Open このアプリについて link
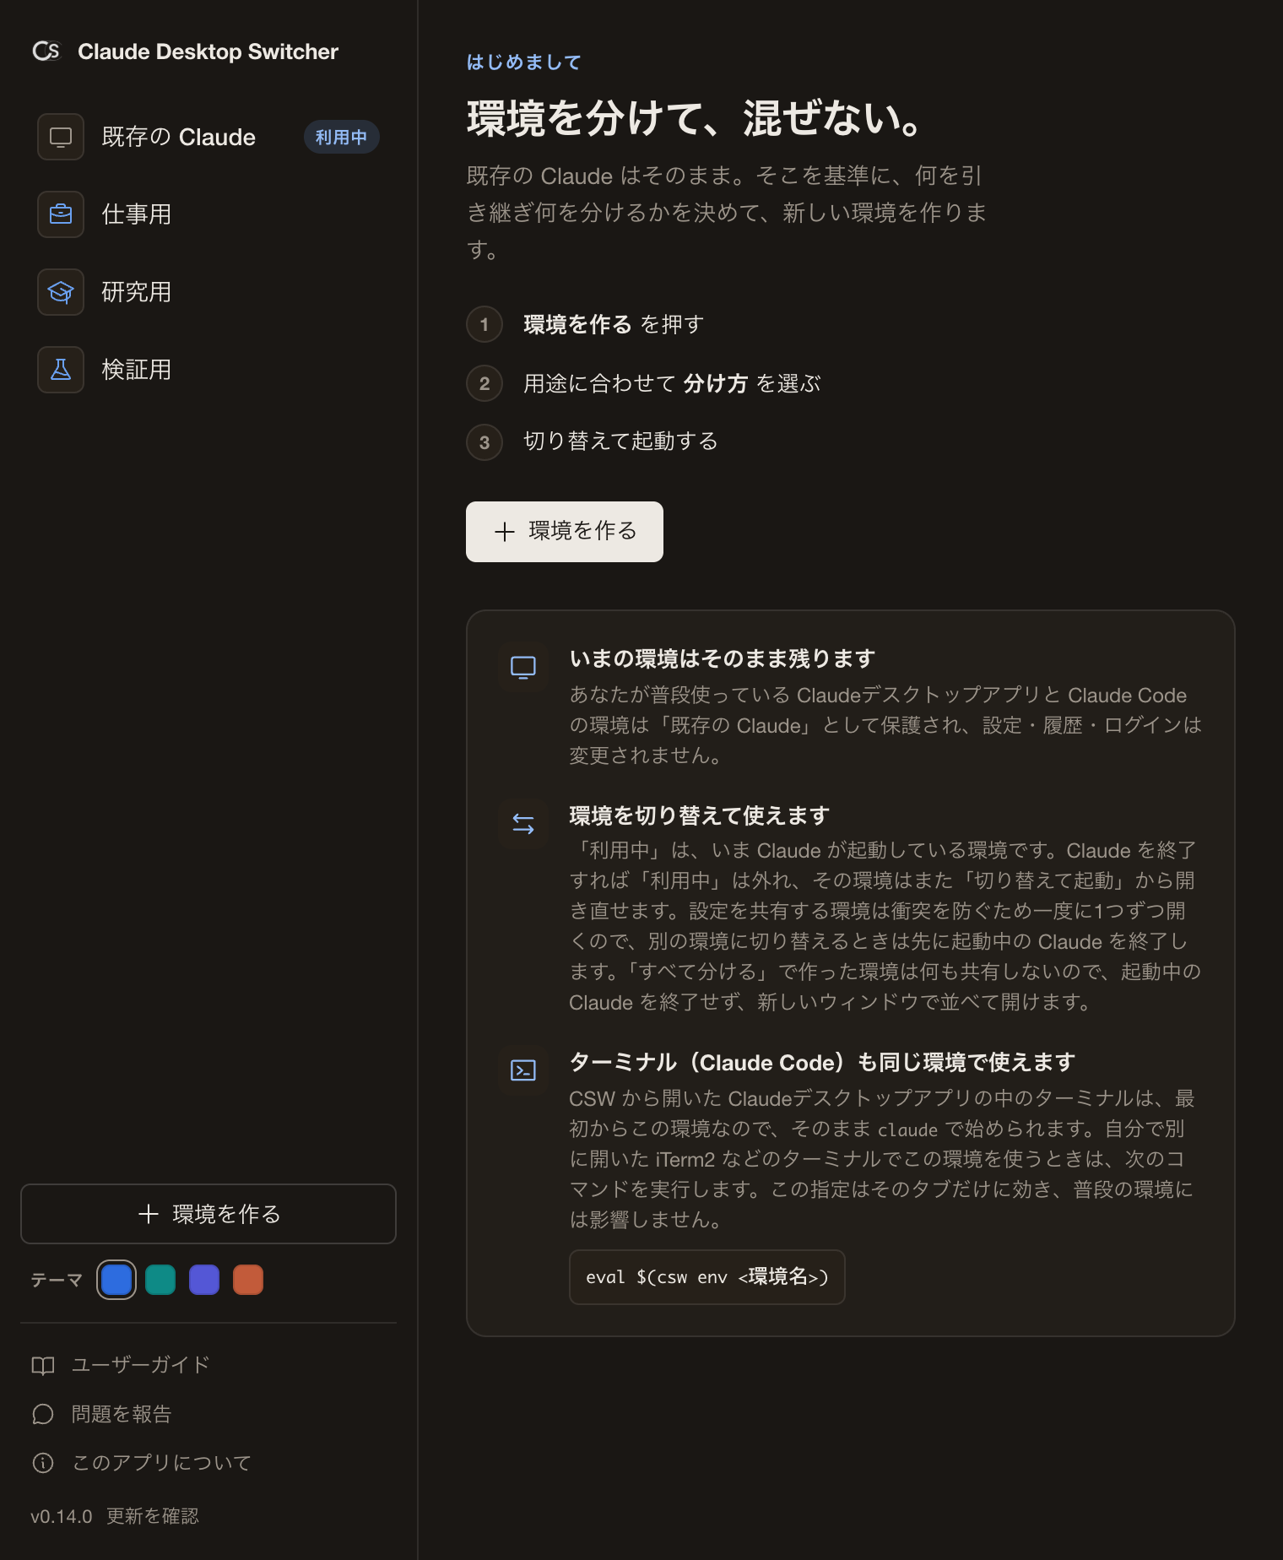The image size is (1283, 1560). click(x=141, y=1463)
